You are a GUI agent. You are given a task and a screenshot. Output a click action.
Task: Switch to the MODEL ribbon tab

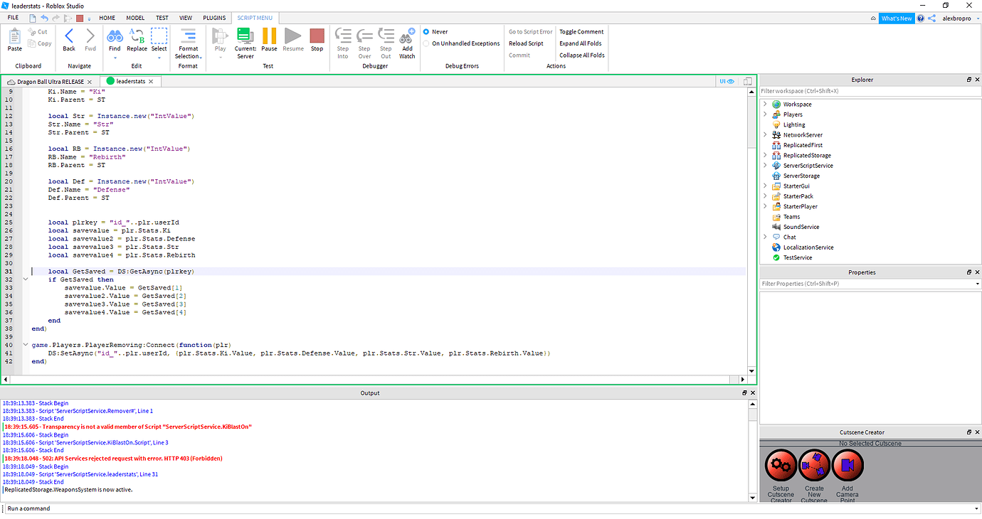point(135,18)
